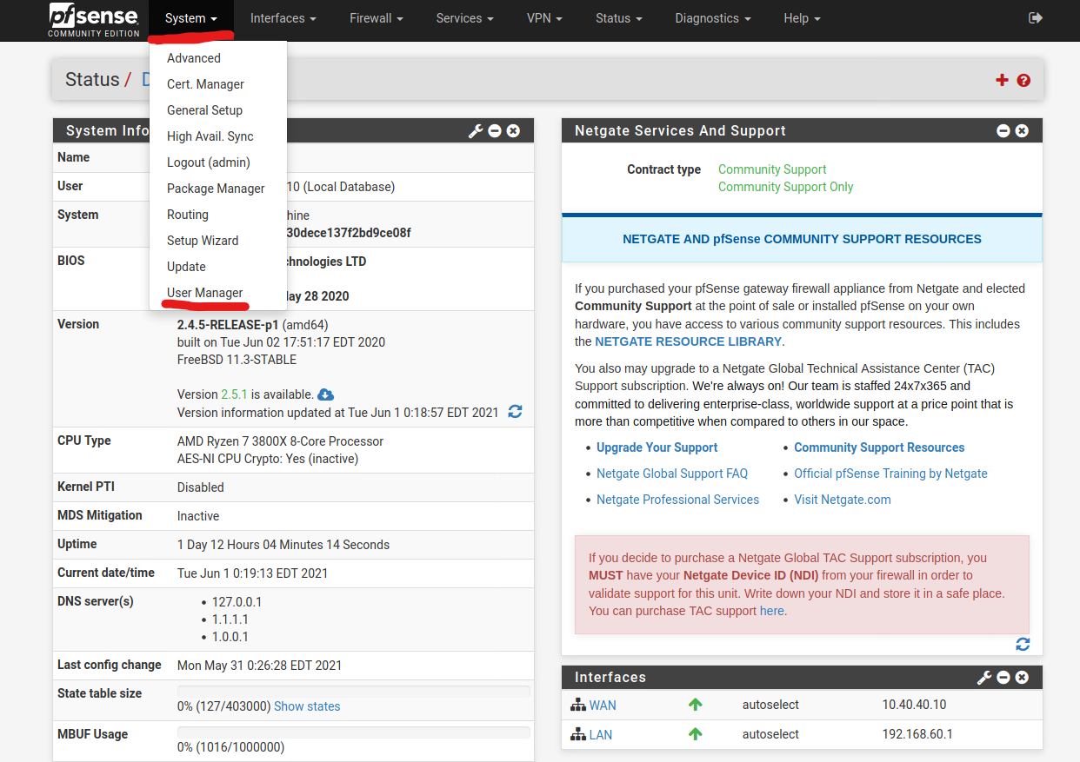Click the 'here' link to purchase TAC support
The image size is (1080, 762).
[771, 611]
